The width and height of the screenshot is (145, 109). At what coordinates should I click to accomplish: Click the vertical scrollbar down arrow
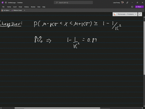pyautogui.click(x=144, y=106)
